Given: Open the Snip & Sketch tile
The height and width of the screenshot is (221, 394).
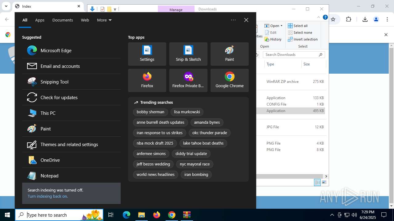Looking at the screenshot, I should (x=188, y=54).
